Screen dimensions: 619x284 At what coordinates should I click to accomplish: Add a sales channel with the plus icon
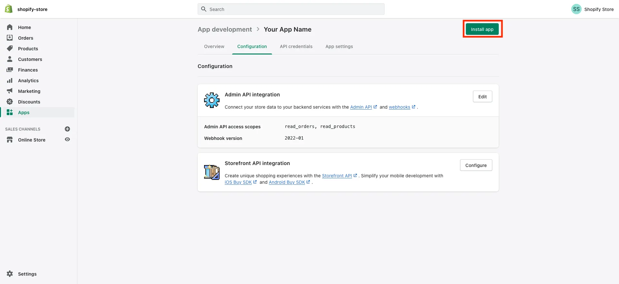tap(67, 129)
